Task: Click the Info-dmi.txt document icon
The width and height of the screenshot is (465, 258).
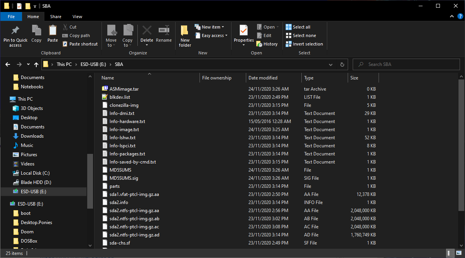Action: coord(105,113)
